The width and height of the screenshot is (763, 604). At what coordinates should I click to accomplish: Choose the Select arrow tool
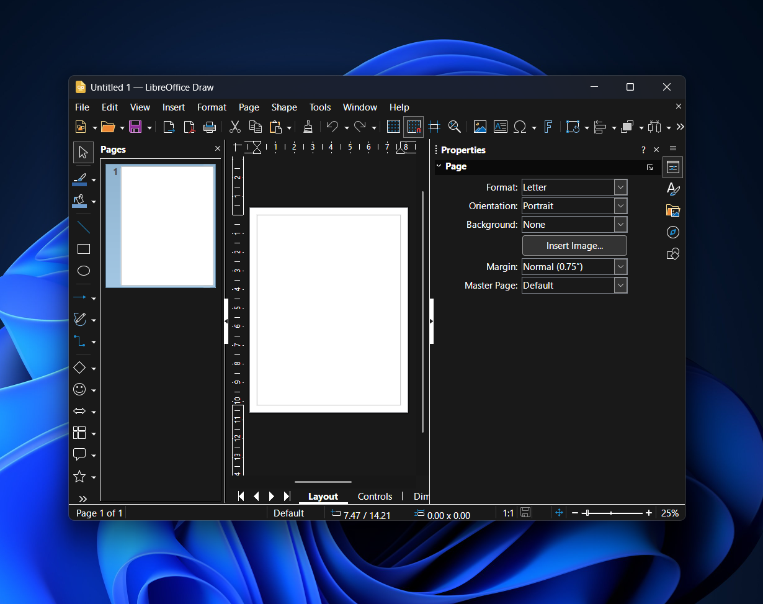83,153
